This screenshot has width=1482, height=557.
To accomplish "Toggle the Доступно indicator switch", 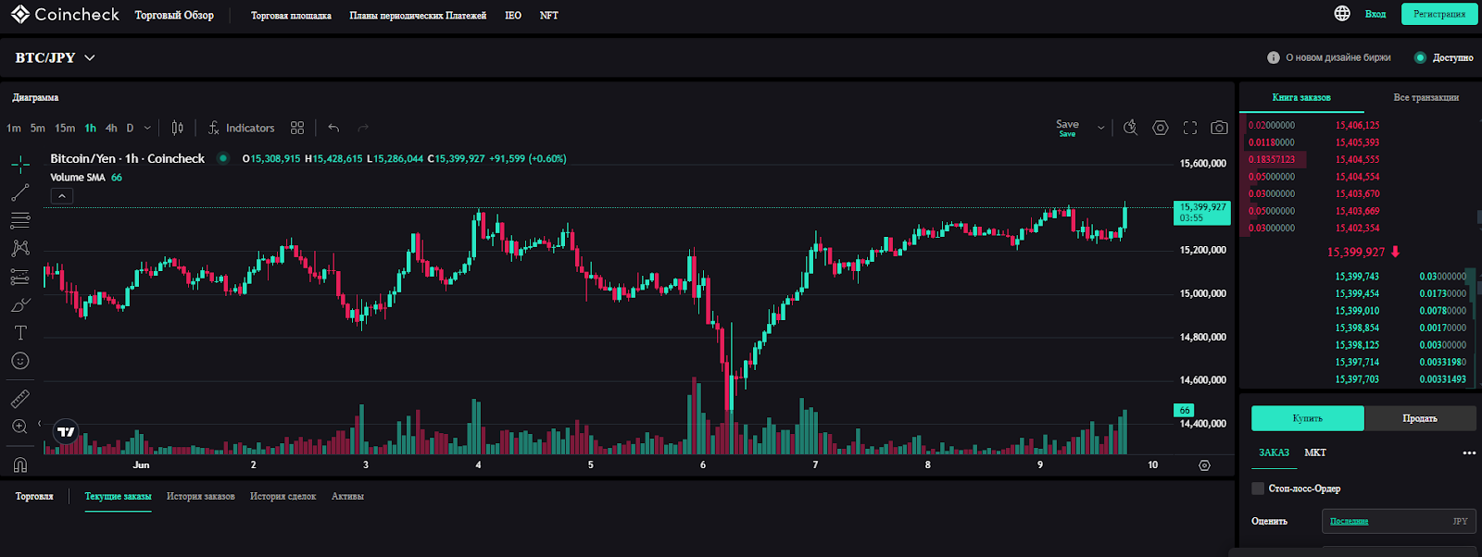I will [1420, 57].
